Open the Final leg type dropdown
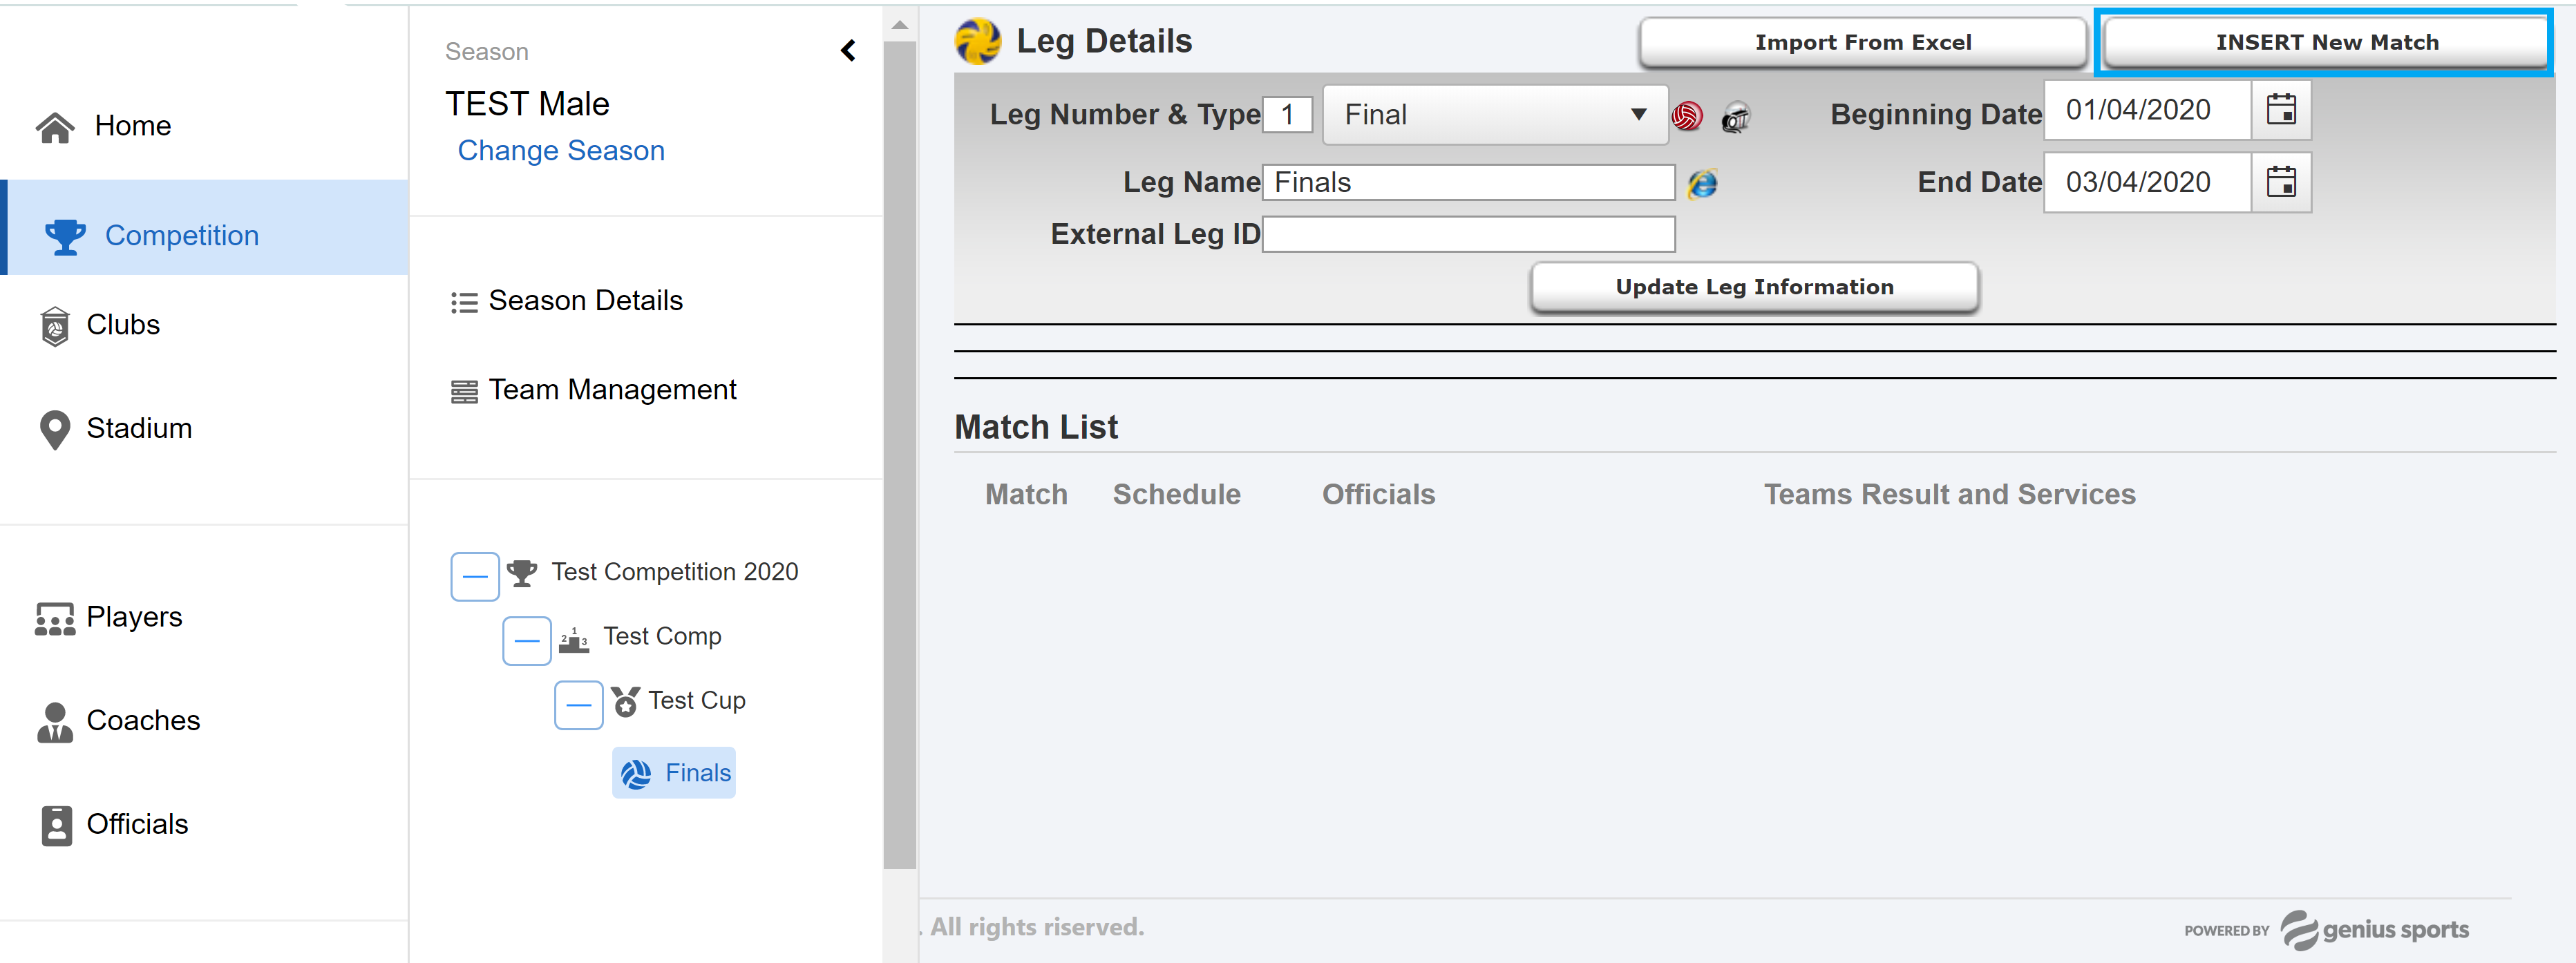2576x963 pixels. (1495, 114)
